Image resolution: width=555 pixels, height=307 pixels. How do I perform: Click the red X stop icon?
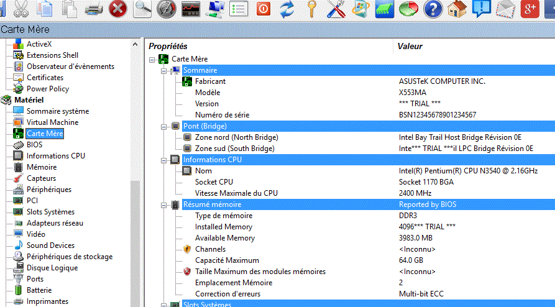click(118, 9)
